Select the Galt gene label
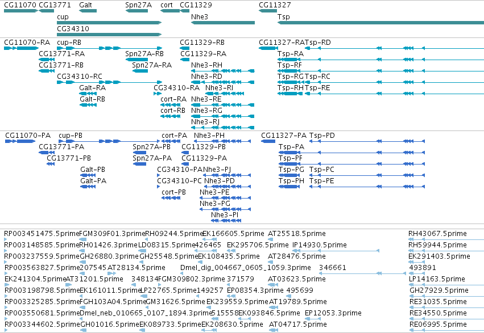The image size is (484, 333). [85, 5]
